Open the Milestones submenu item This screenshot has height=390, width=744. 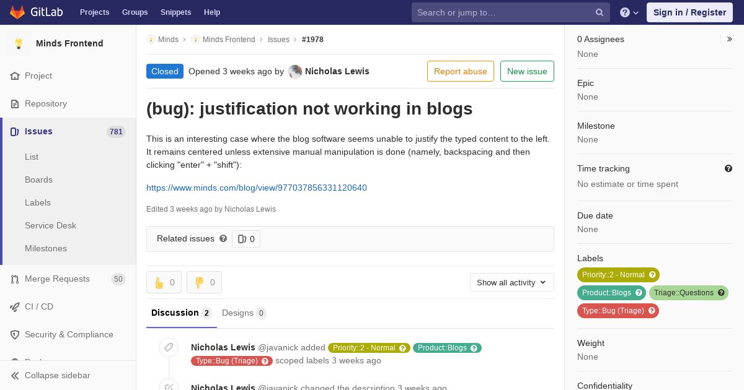pos(46,249)
